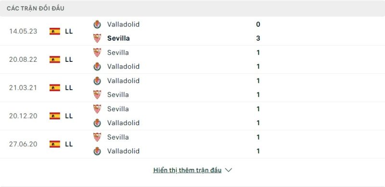Click Valladolid crest in 14.05.23 match
The width and height of the screenshot is (385, 187).
tap(97, 24)
